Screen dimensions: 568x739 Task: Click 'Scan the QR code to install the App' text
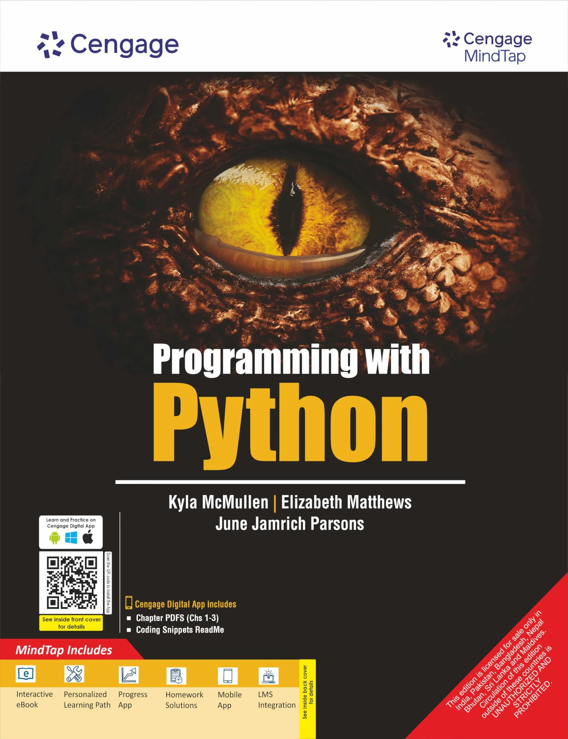(108, 583)
